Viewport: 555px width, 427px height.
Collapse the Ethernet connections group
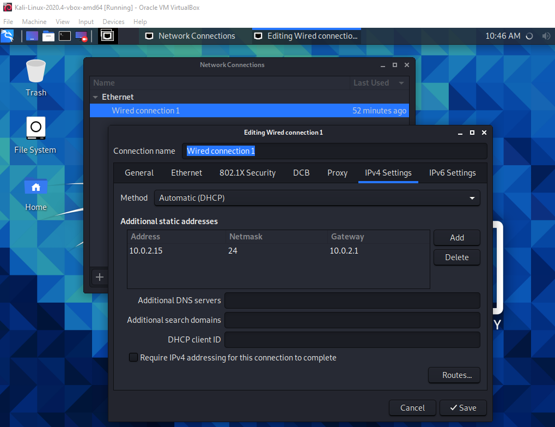tap(96, 97)
